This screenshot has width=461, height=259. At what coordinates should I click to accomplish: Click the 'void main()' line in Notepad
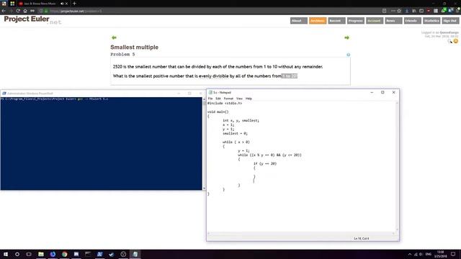click(x=218, y=112)
